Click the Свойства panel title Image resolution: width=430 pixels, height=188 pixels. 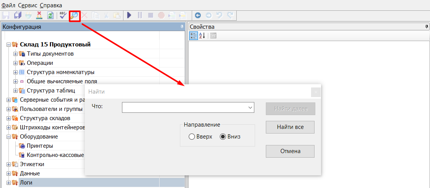(x=202, y=26)
